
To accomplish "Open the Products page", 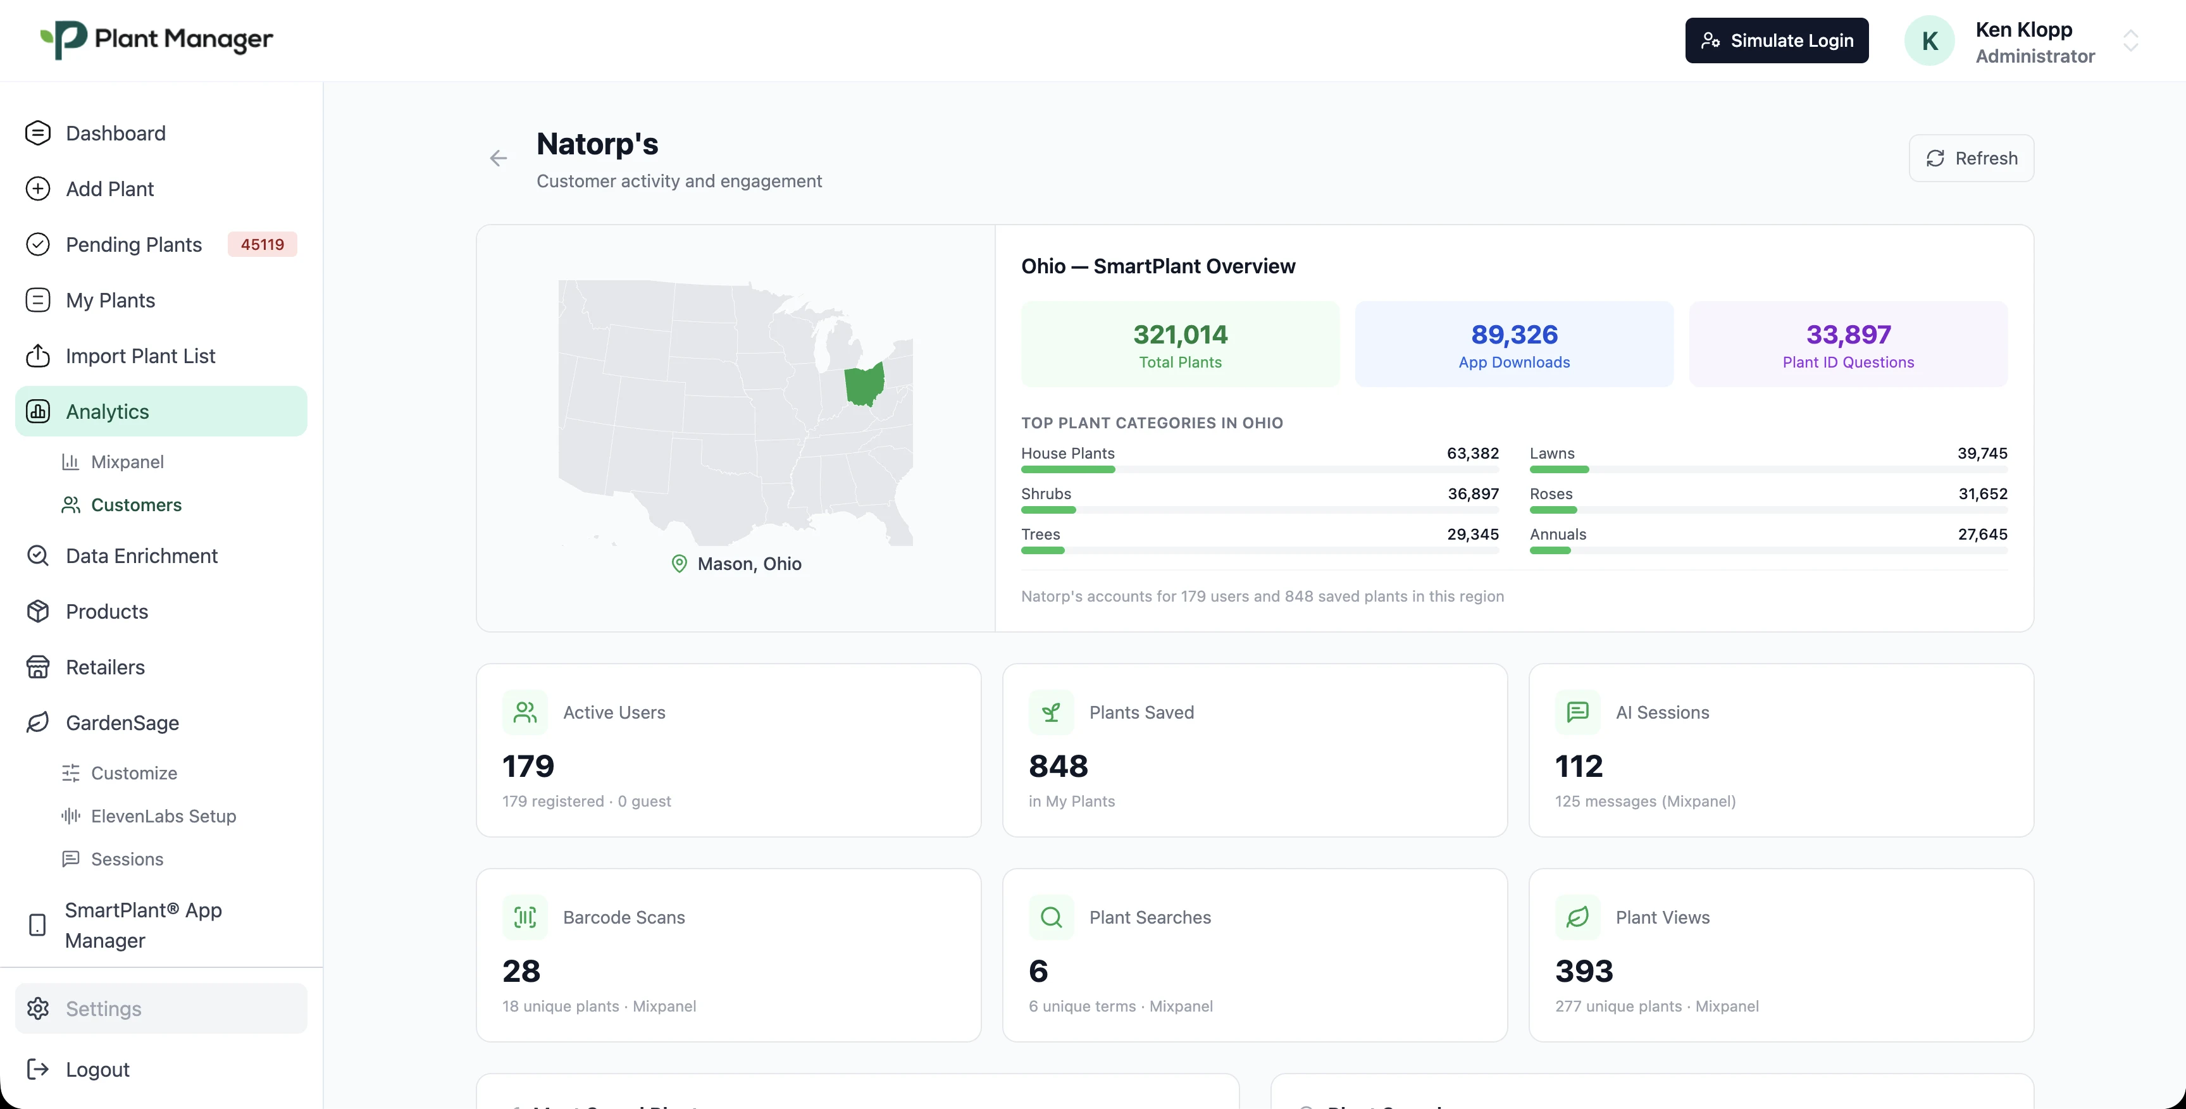I will tap(161, 611).
